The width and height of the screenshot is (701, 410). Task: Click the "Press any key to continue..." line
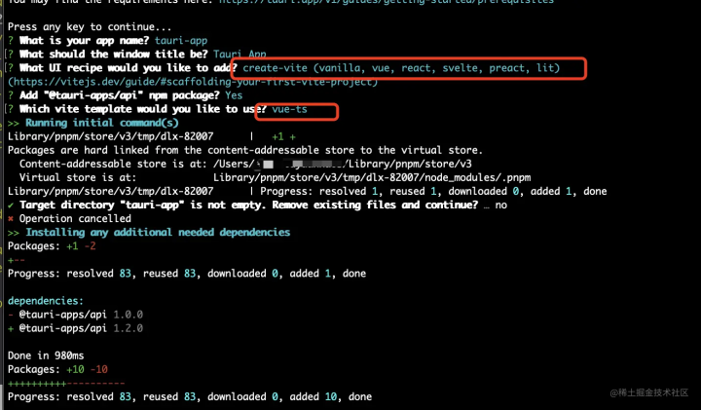pos(90,26)
